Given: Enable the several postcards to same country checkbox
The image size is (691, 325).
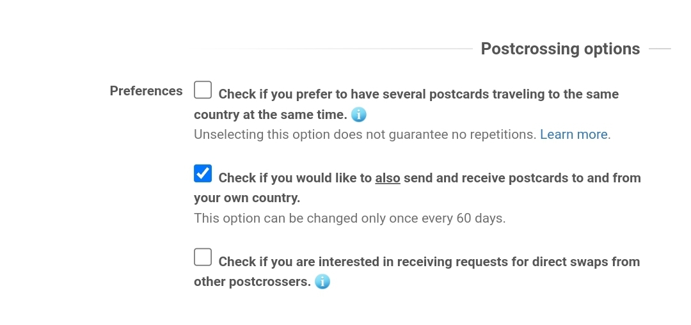Looking at the screenshot, I should pos(203,90).
